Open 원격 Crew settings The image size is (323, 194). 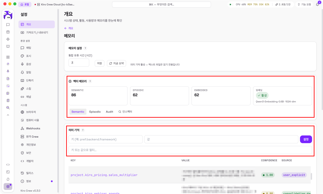[x=37, y=136]
